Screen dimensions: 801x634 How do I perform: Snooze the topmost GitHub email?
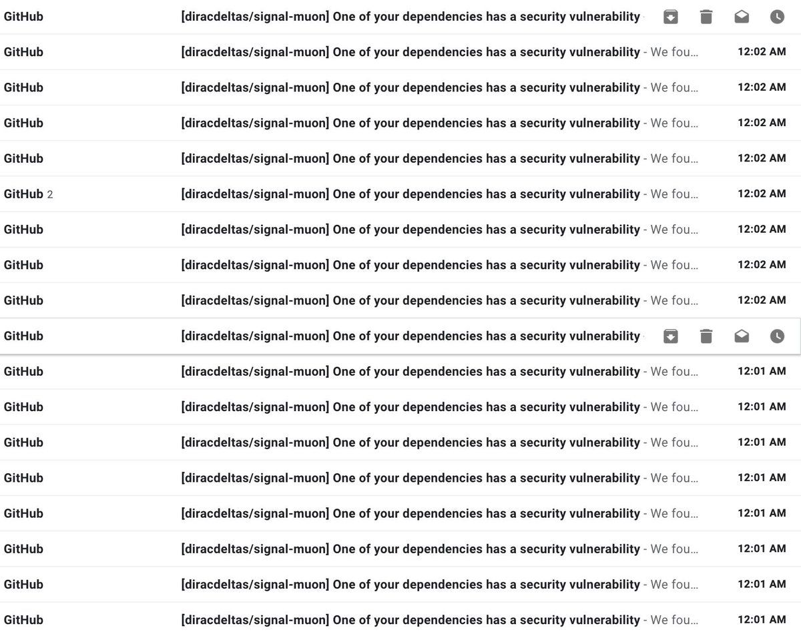coord(777,17)
